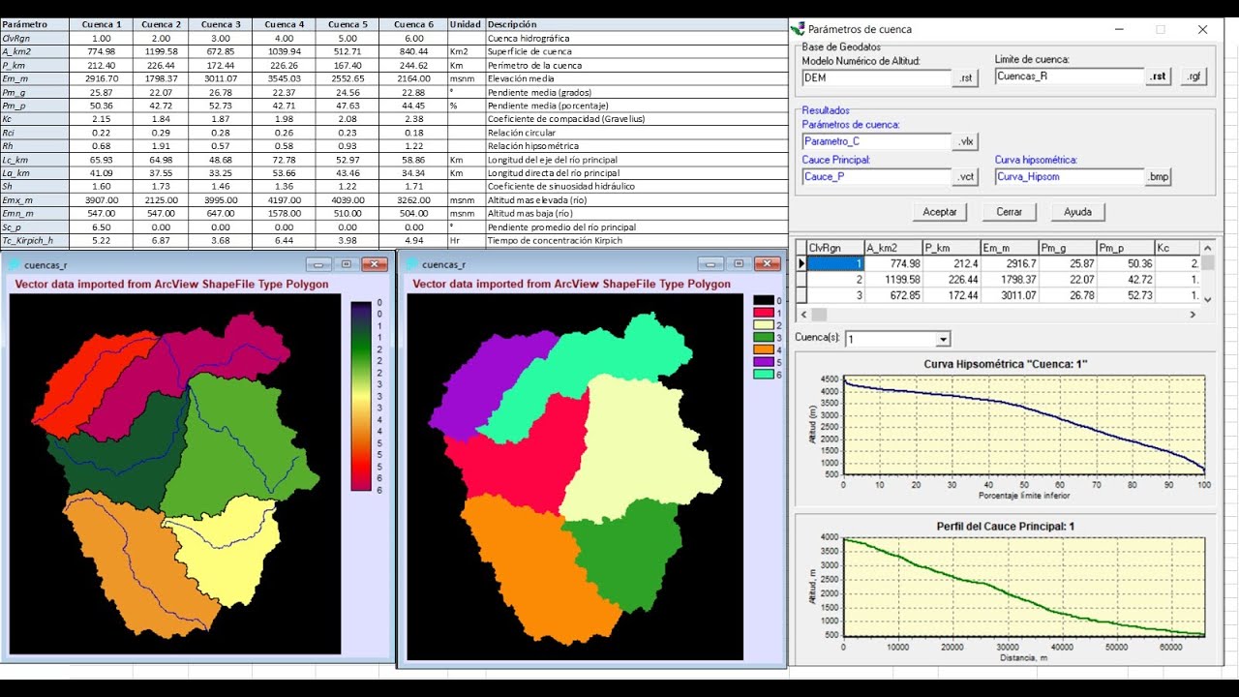Click the left cuencas_r window title icon
1239x697 pixels.
click(15, 264)
